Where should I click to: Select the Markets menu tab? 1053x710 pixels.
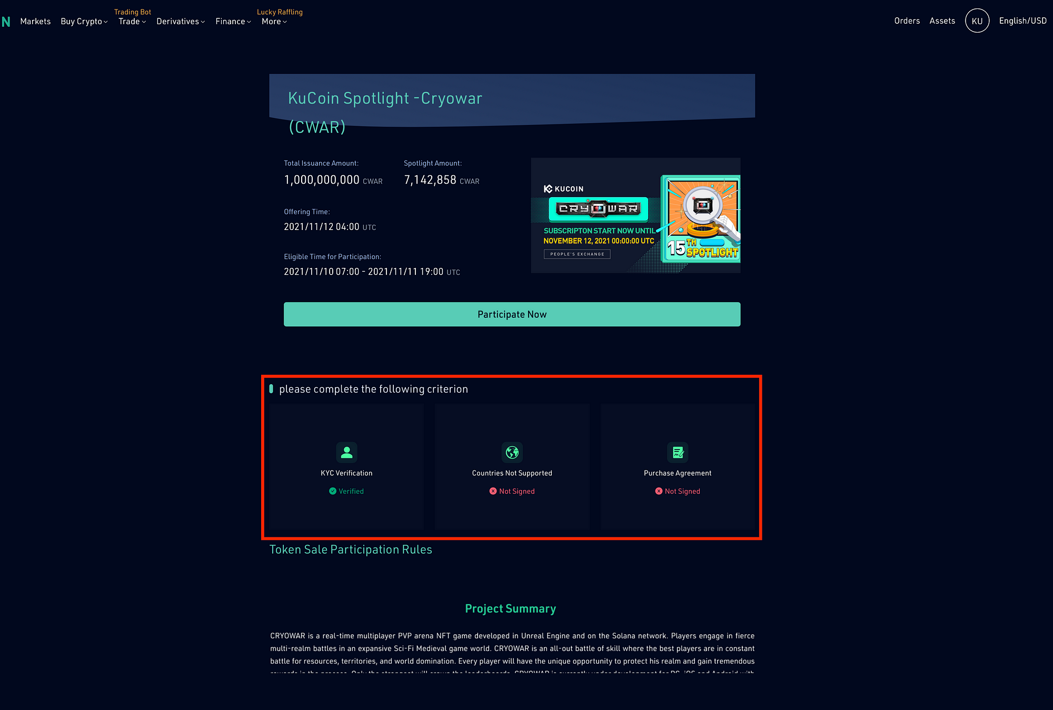34,21
